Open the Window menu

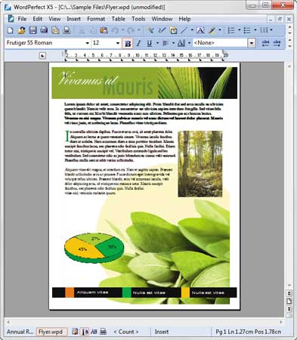162,19
